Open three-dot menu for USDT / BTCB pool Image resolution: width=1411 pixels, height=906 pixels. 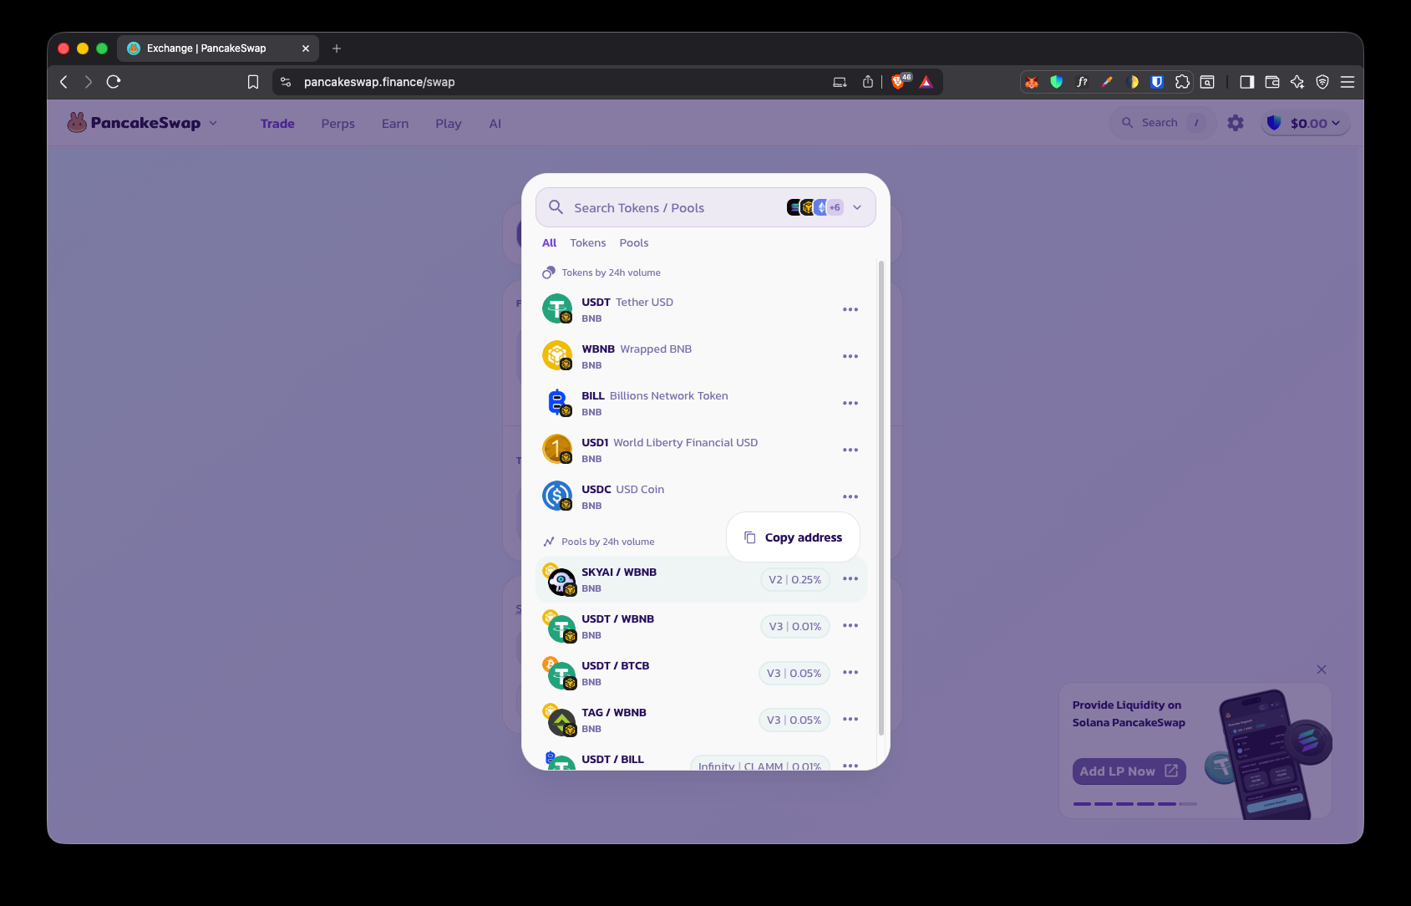coord(850,672)
